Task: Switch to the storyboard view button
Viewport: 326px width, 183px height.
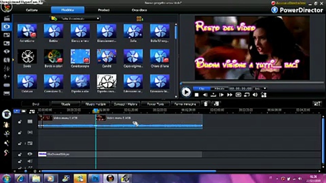Action: coord(23,111)
